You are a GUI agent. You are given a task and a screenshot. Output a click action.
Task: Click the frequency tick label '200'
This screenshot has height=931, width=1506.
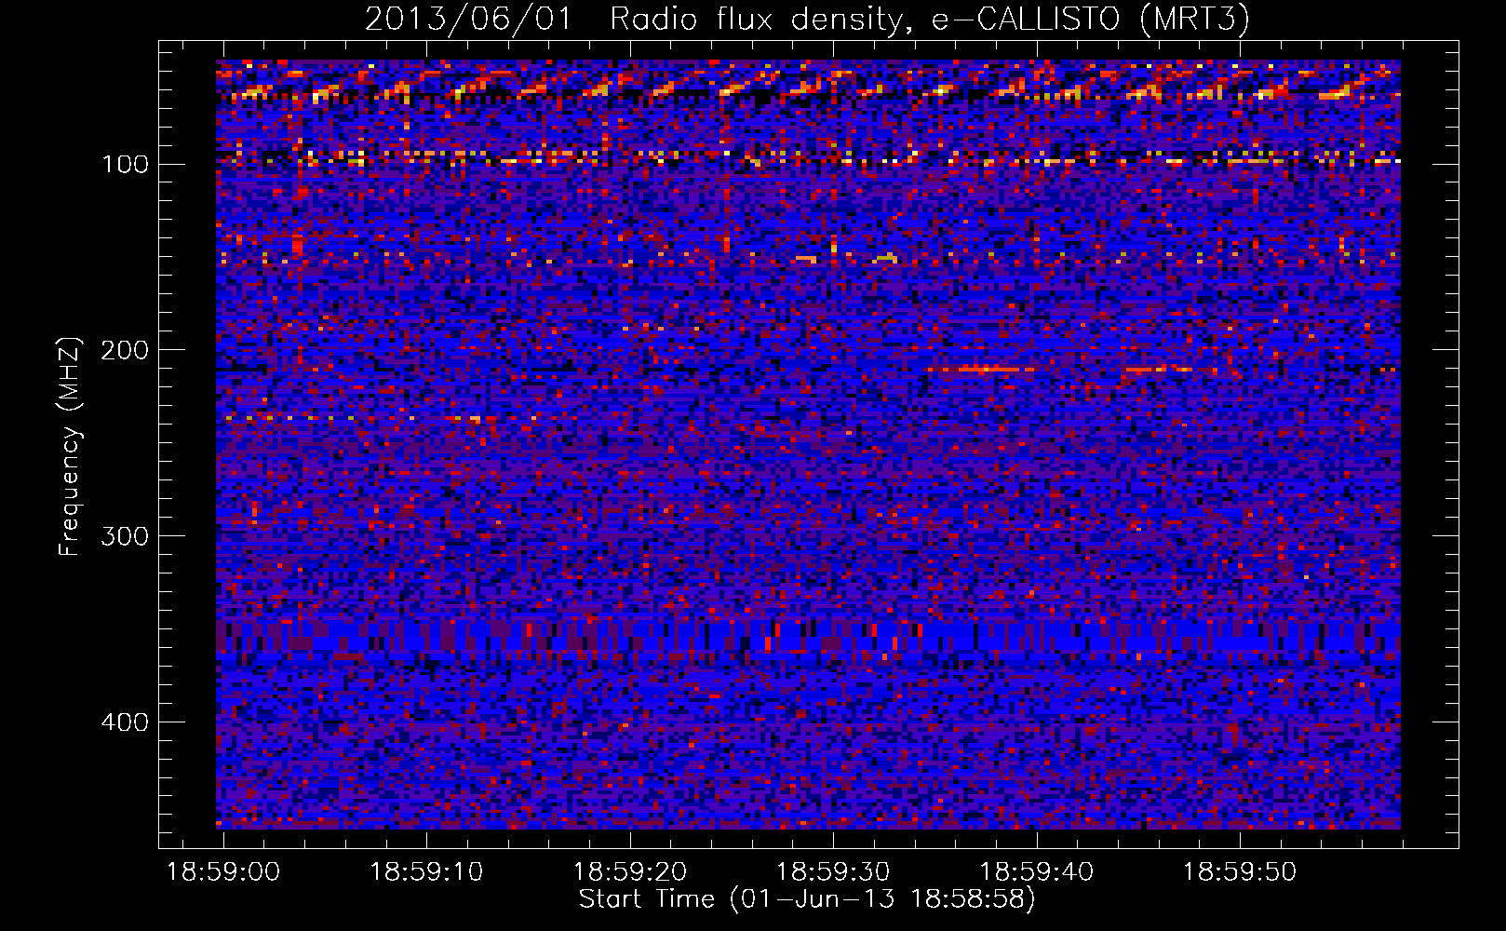(x=125, y=350)
